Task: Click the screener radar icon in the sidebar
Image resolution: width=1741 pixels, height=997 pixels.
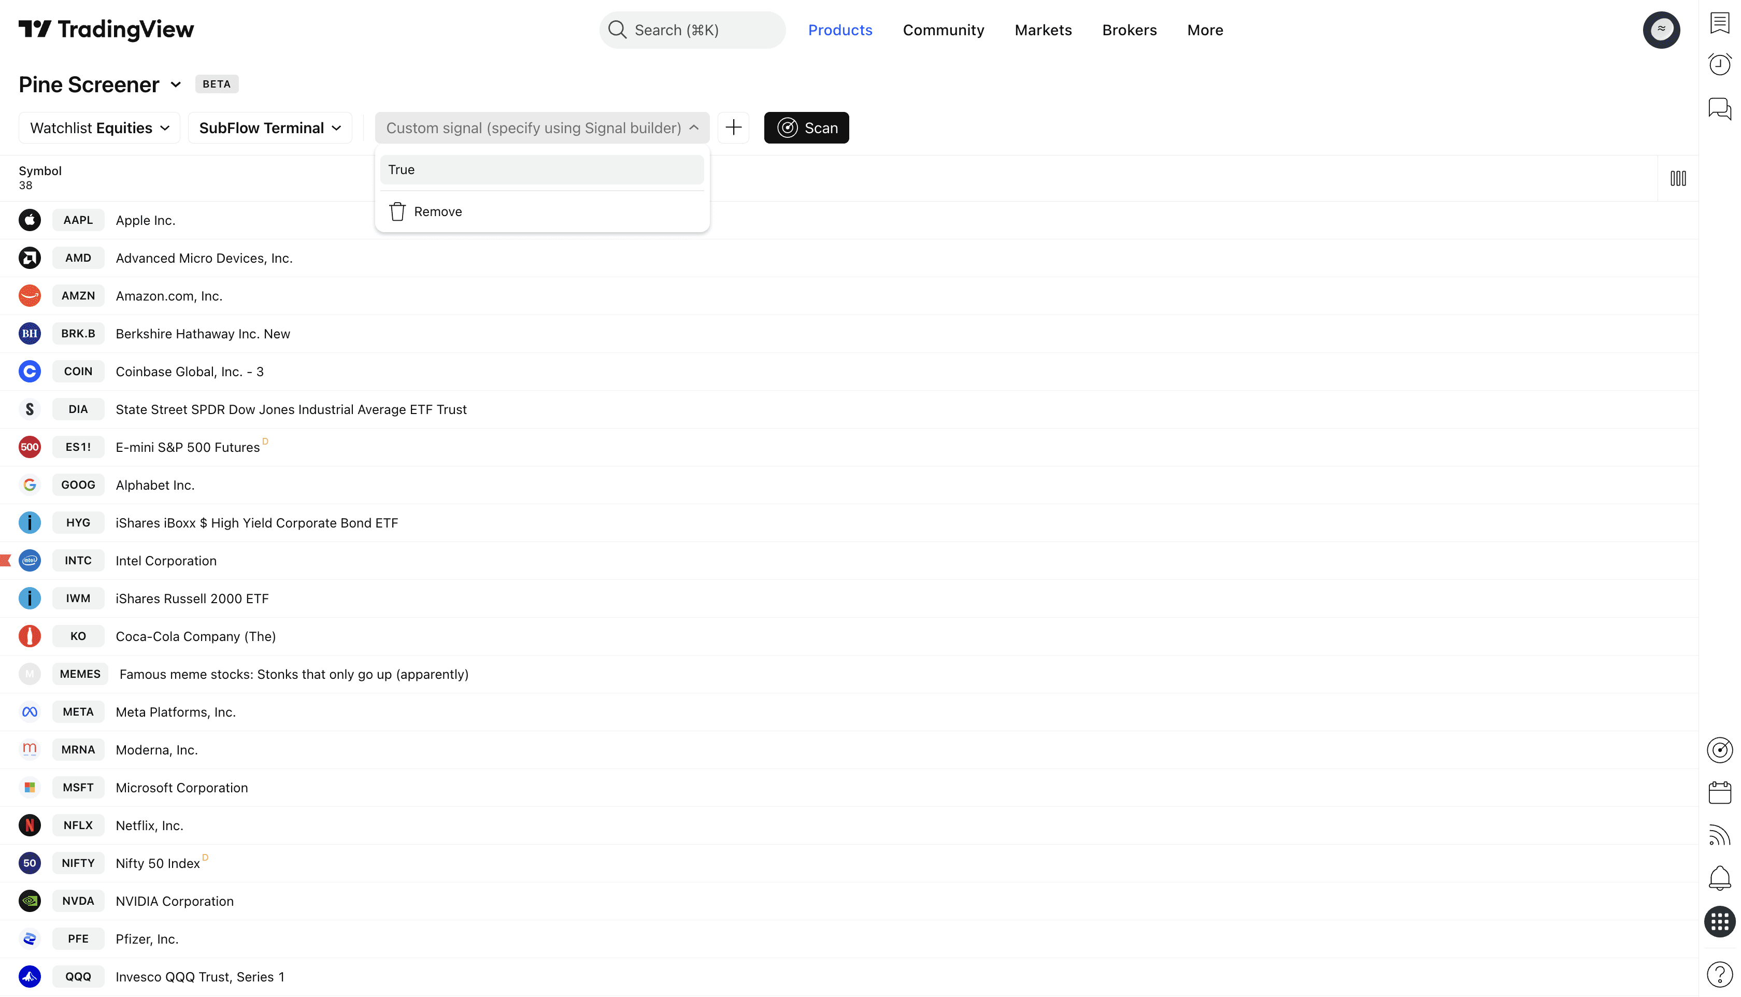Action: point(1719,750)
